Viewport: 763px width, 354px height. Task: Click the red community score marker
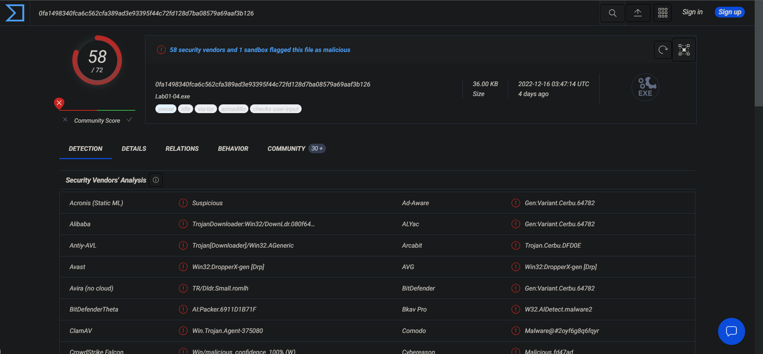[59, 104]
